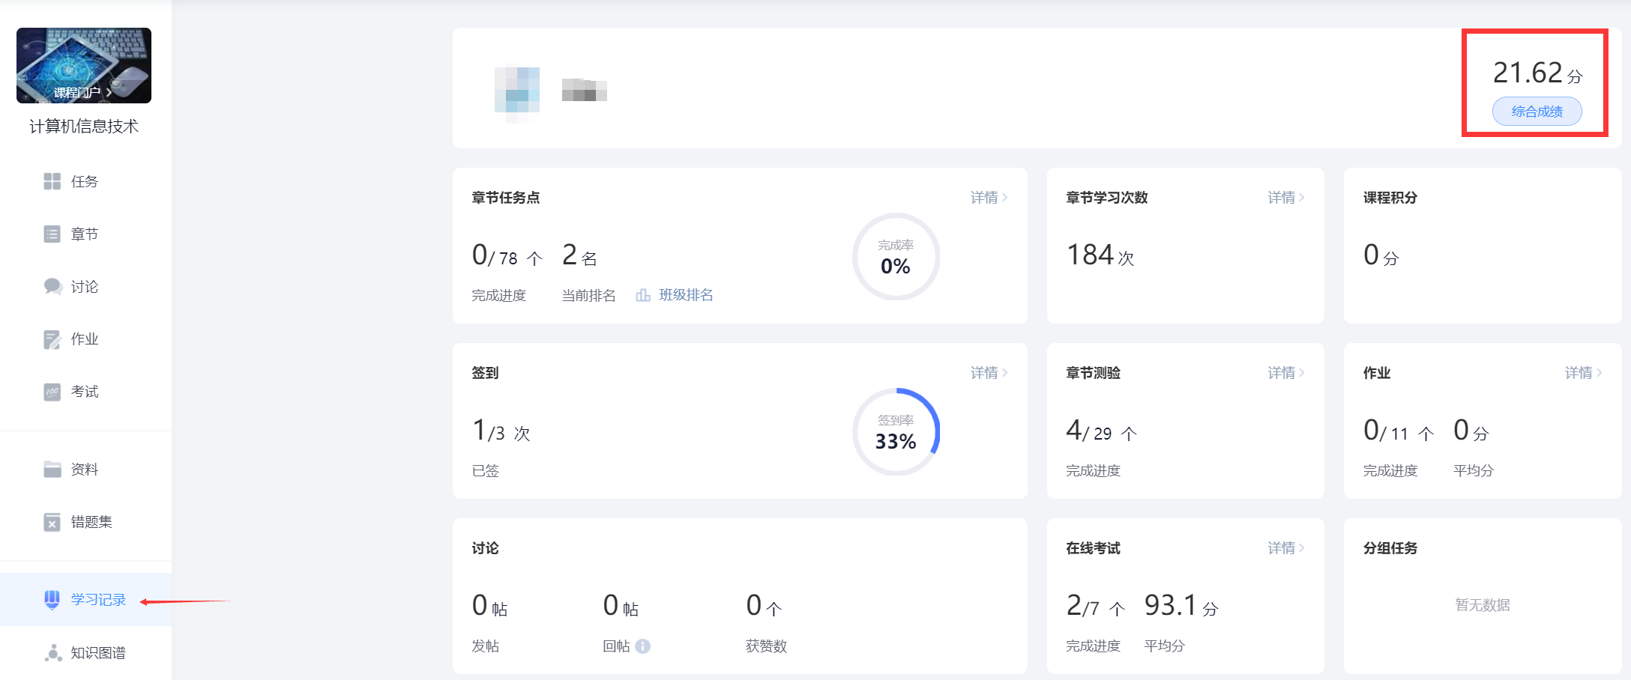The width and height of the screenshot is (1631, 680).
Task: Click the 作业 pencil icon in sidebar
Action: click(x=52, y=339)
